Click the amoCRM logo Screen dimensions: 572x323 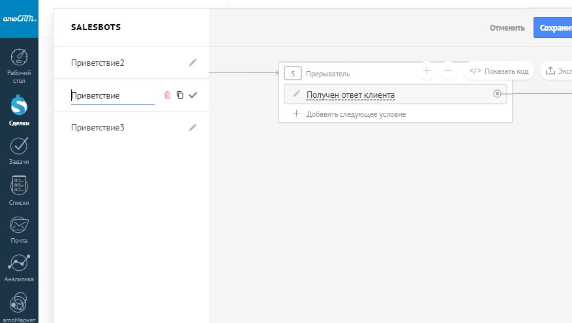click(x=19, y=19)
